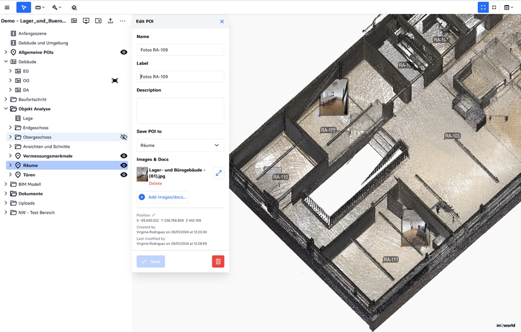
Task: Click the pencil icon next to Position
Action: (154, 215)
